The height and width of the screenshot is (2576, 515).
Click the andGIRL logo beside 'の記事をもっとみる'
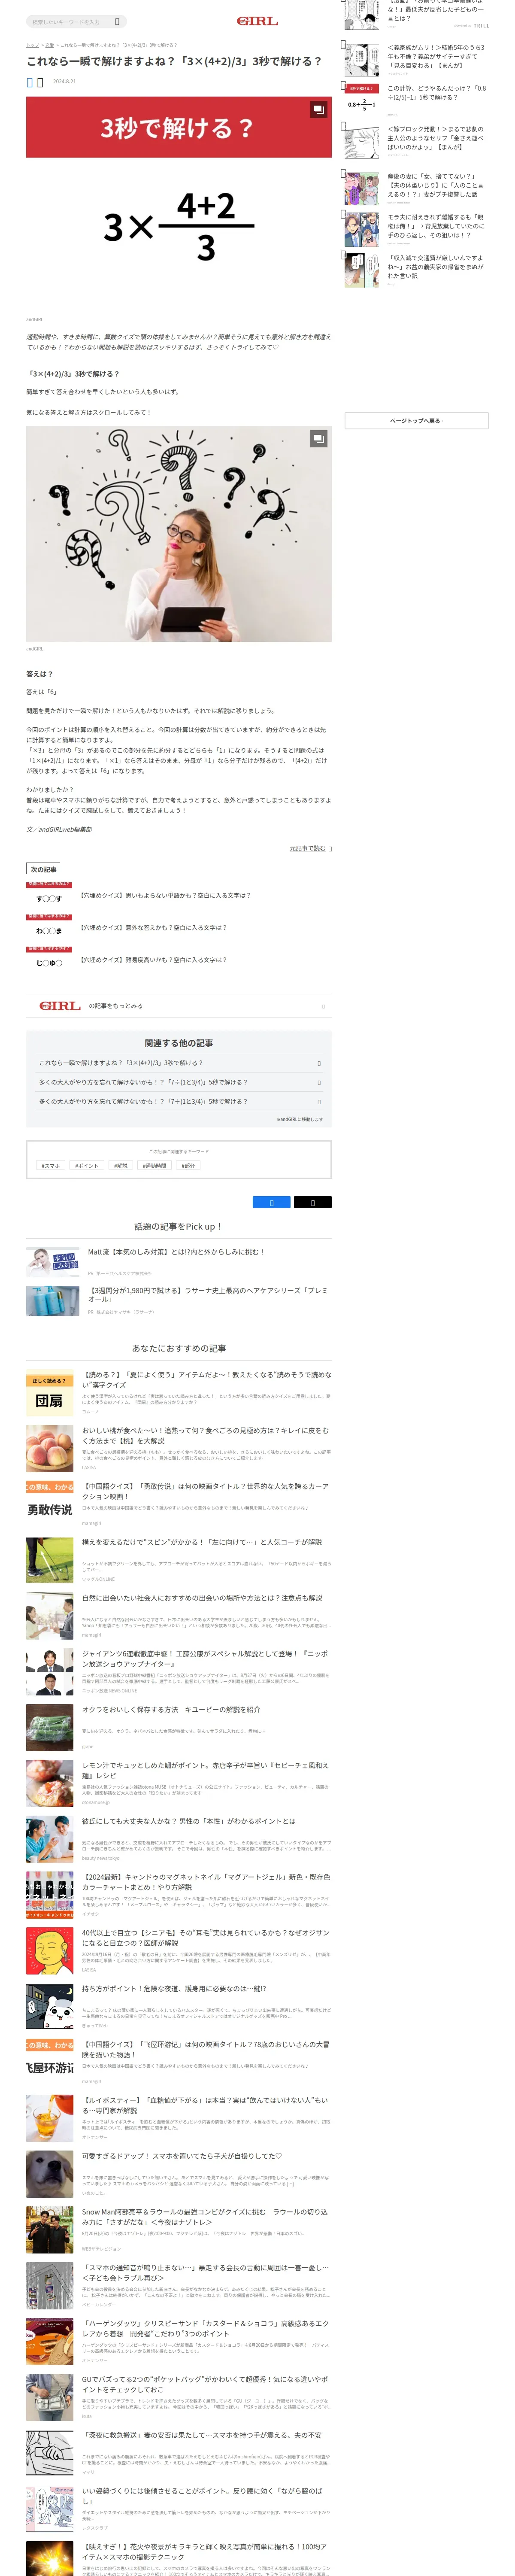pos(60,1006)
